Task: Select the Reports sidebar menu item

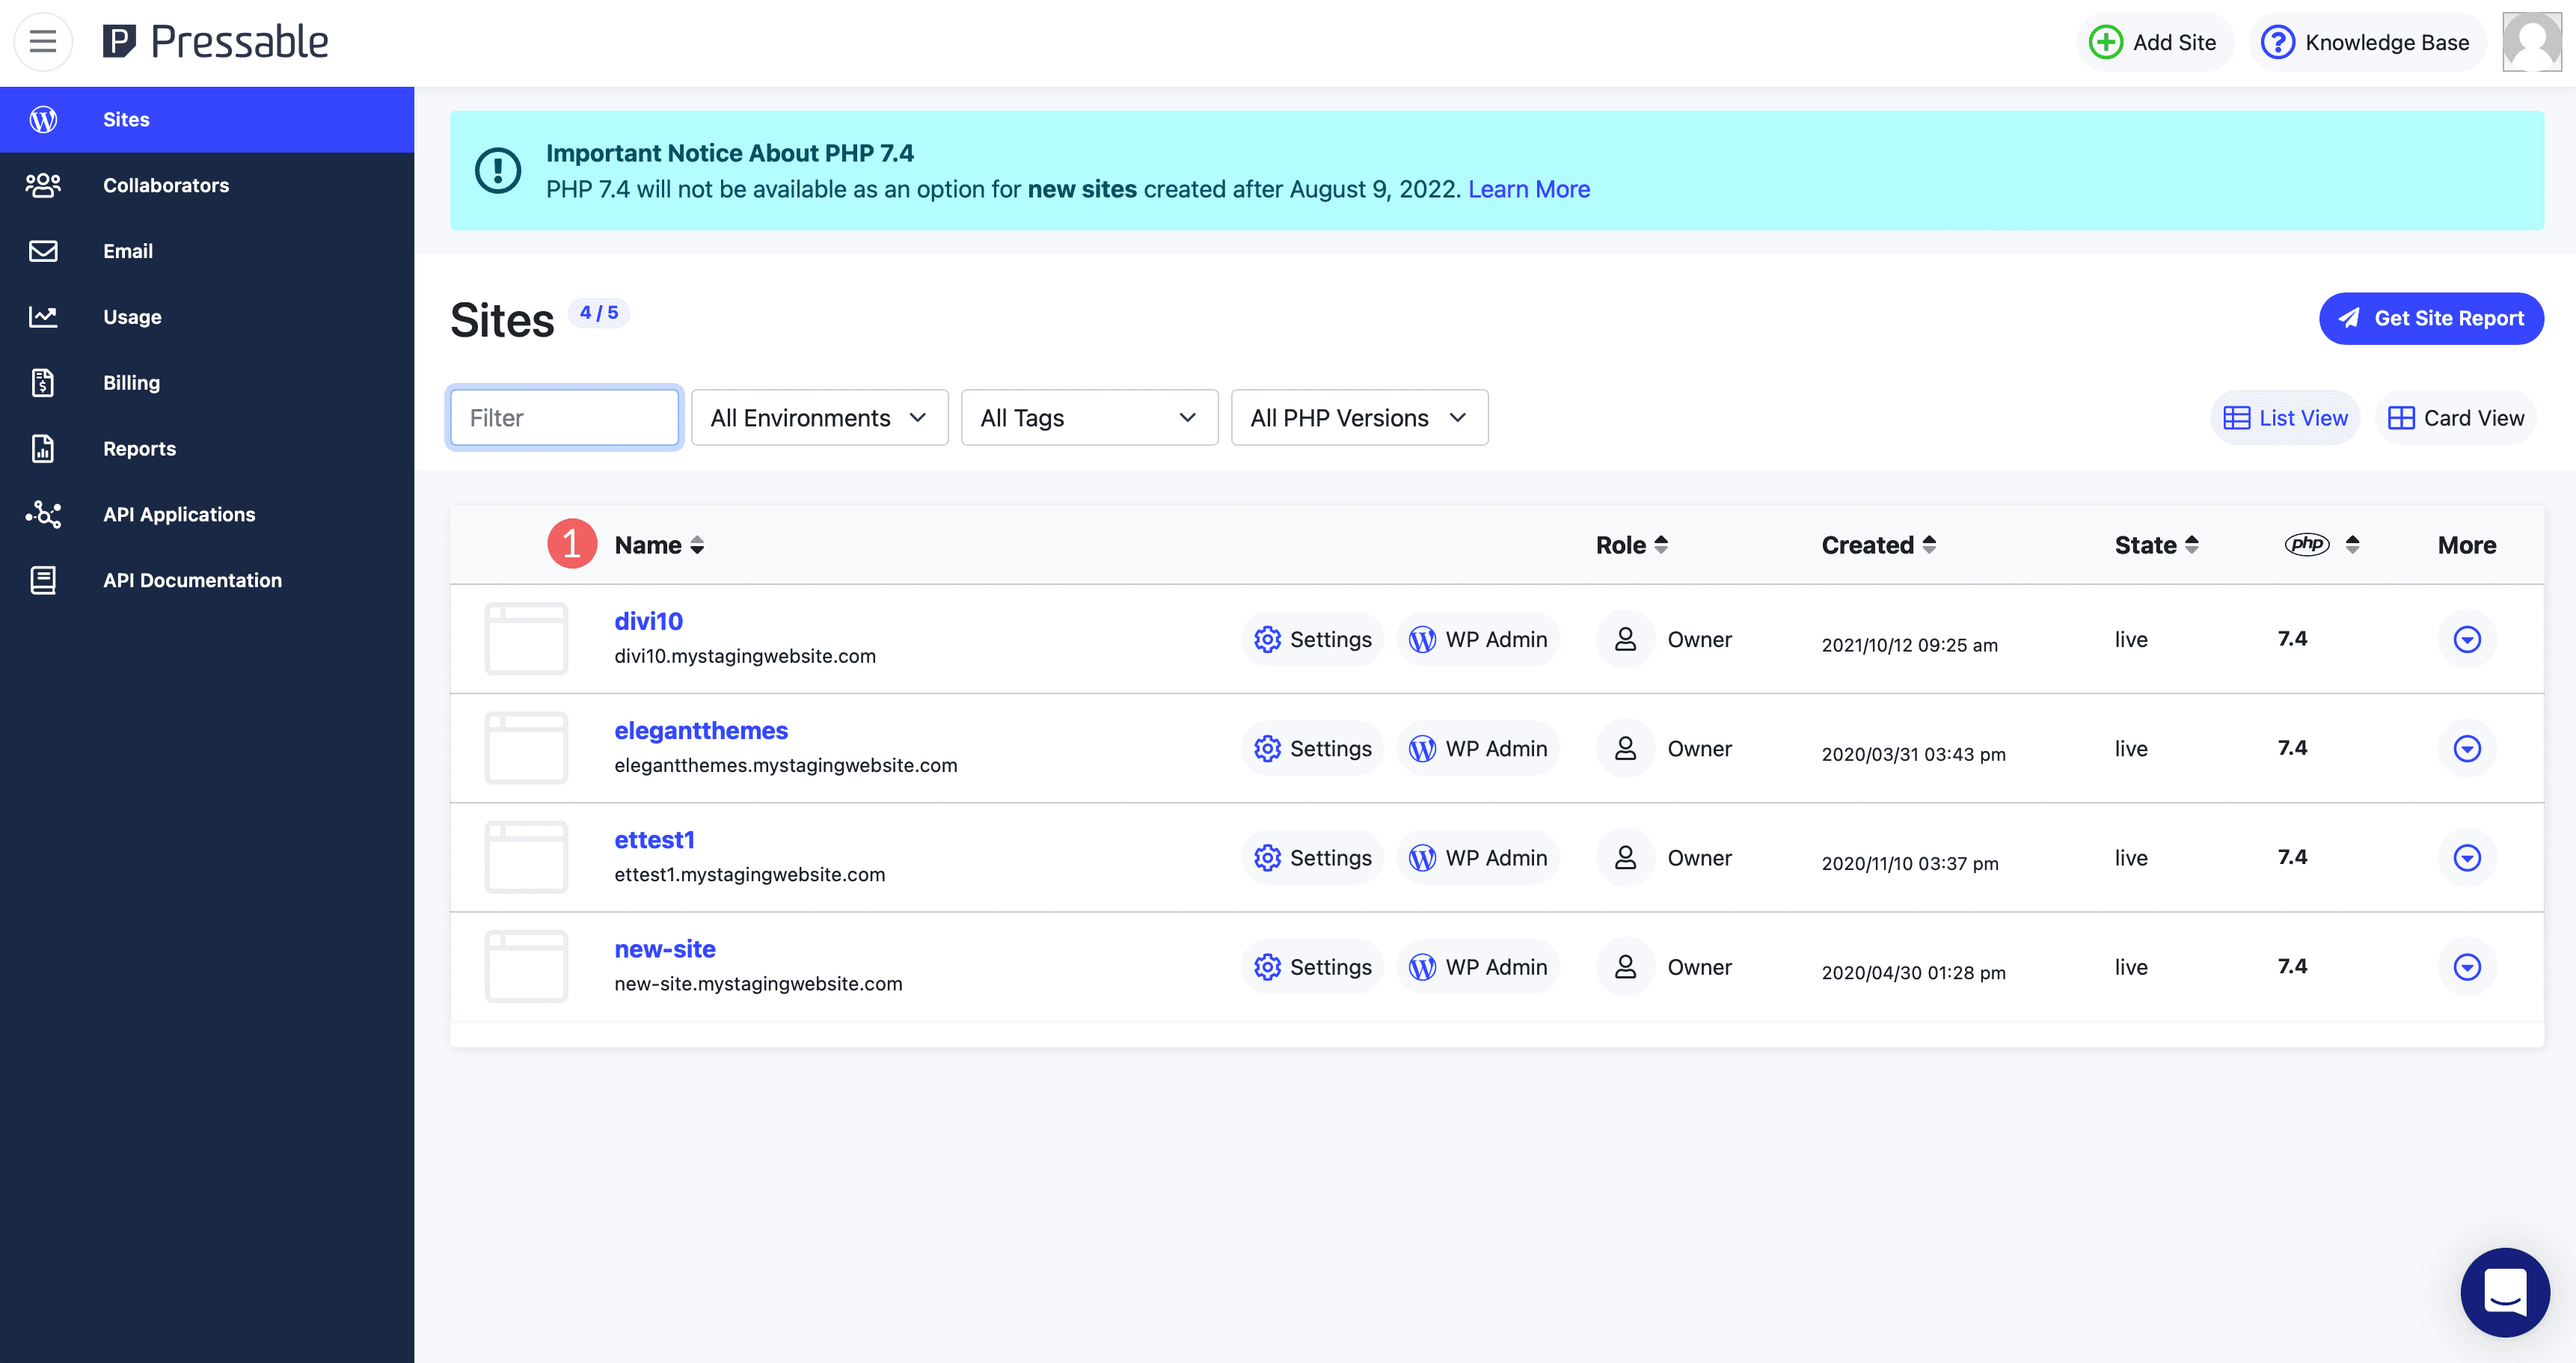Action: (140, 448)
